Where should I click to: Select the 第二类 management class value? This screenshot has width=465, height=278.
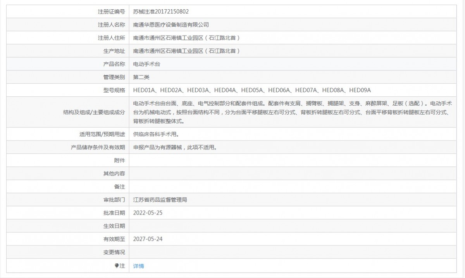coord(141,77)
